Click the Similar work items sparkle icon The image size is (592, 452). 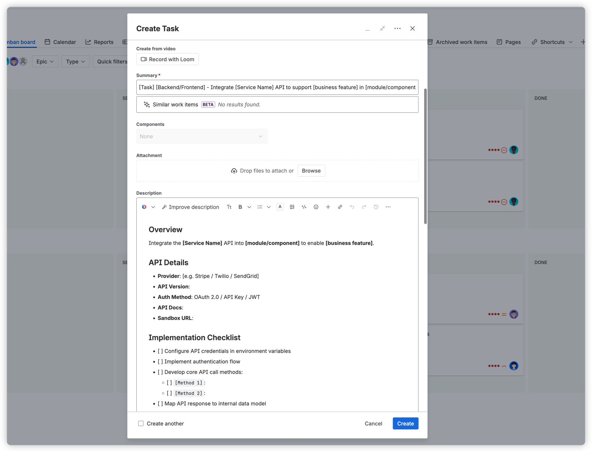click(147, 105)
